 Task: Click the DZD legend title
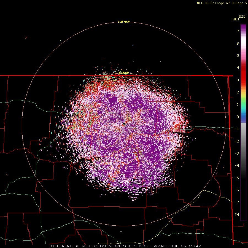coord(242,17)
